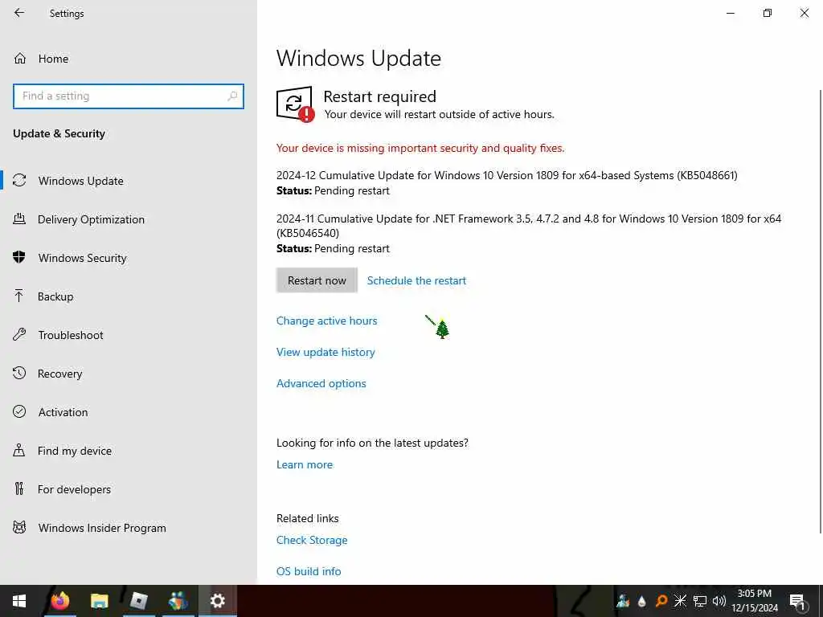The width and height of the screenshot is (823, 617).
Task: Click the snowflake tray icon
Action: pyautogui.click(x=680, y=601)
